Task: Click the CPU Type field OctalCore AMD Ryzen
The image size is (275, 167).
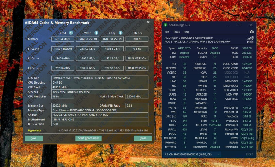Action: pos(100,78)
